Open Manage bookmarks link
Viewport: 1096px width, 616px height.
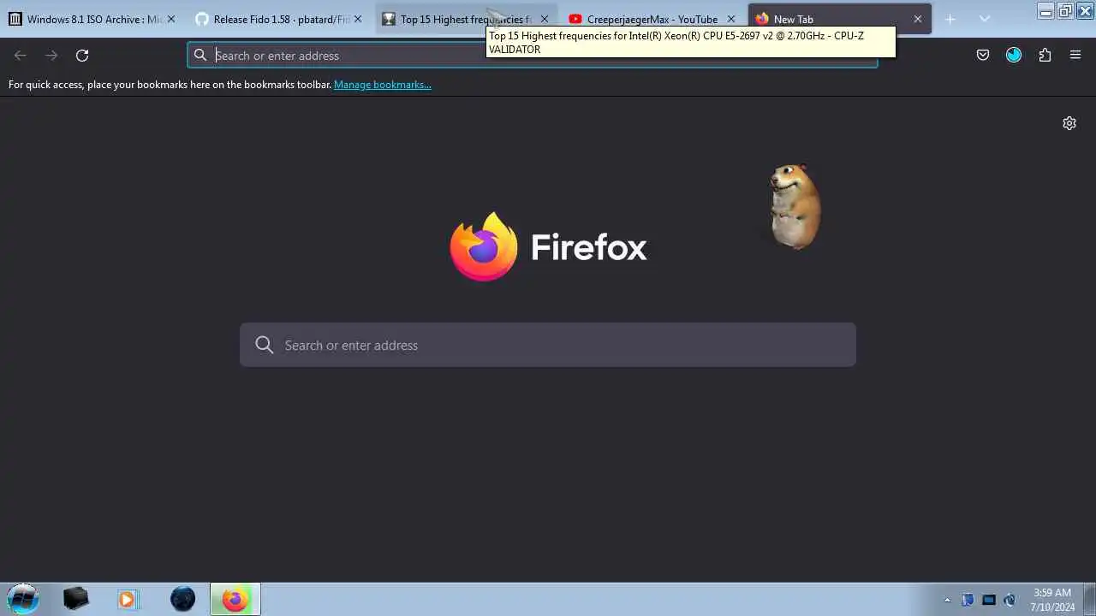click(382, 85)
